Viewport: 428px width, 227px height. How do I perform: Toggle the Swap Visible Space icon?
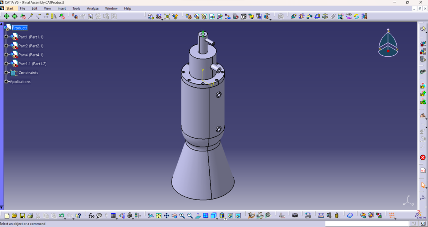point(238,216)
